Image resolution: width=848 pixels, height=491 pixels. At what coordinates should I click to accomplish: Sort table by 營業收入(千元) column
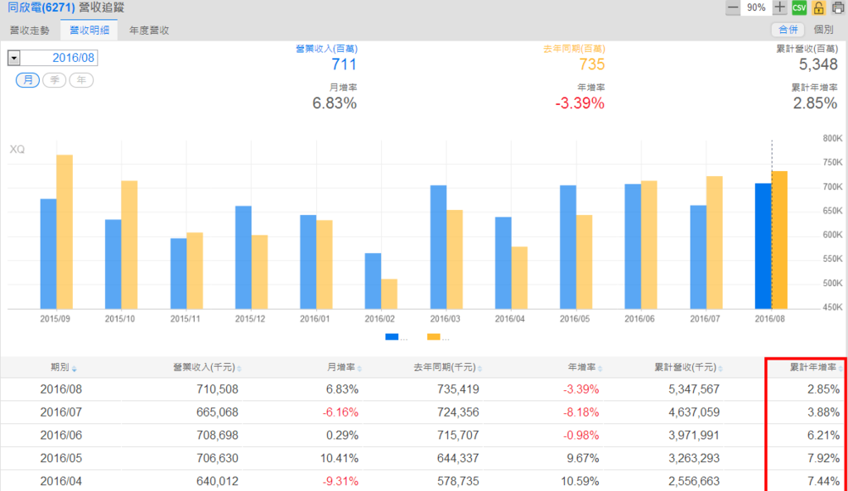(x=207, y=368)
